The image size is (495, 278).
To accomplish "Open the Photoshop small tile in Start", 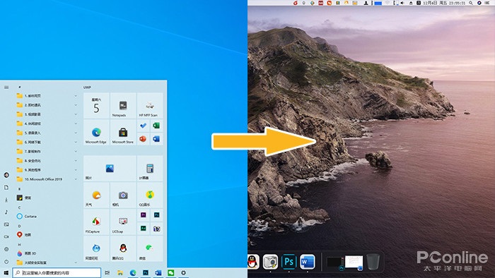I will [156, 215].
